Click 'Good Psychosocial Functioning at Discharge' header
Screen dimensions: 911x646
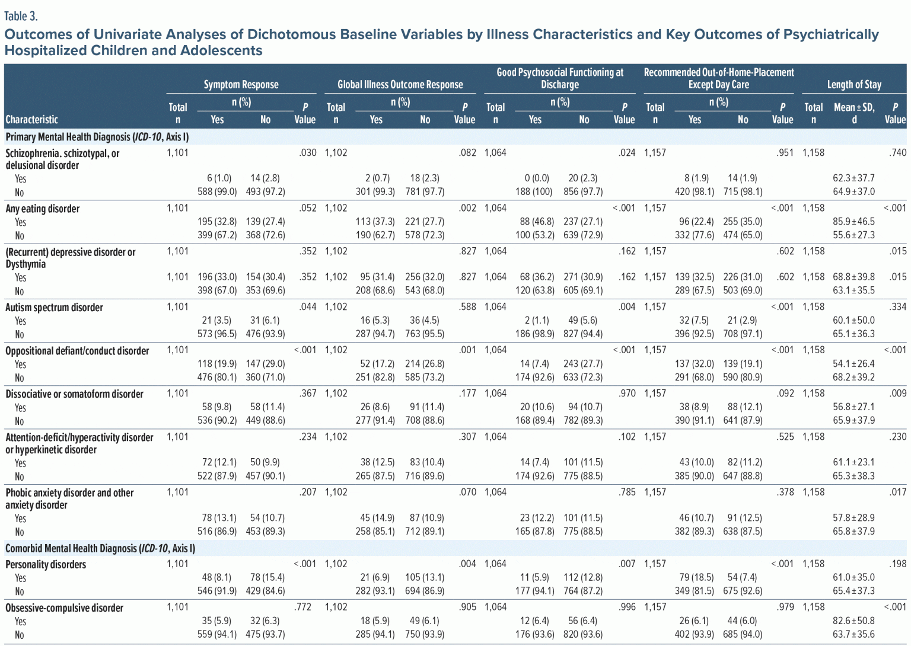point(559,78)
